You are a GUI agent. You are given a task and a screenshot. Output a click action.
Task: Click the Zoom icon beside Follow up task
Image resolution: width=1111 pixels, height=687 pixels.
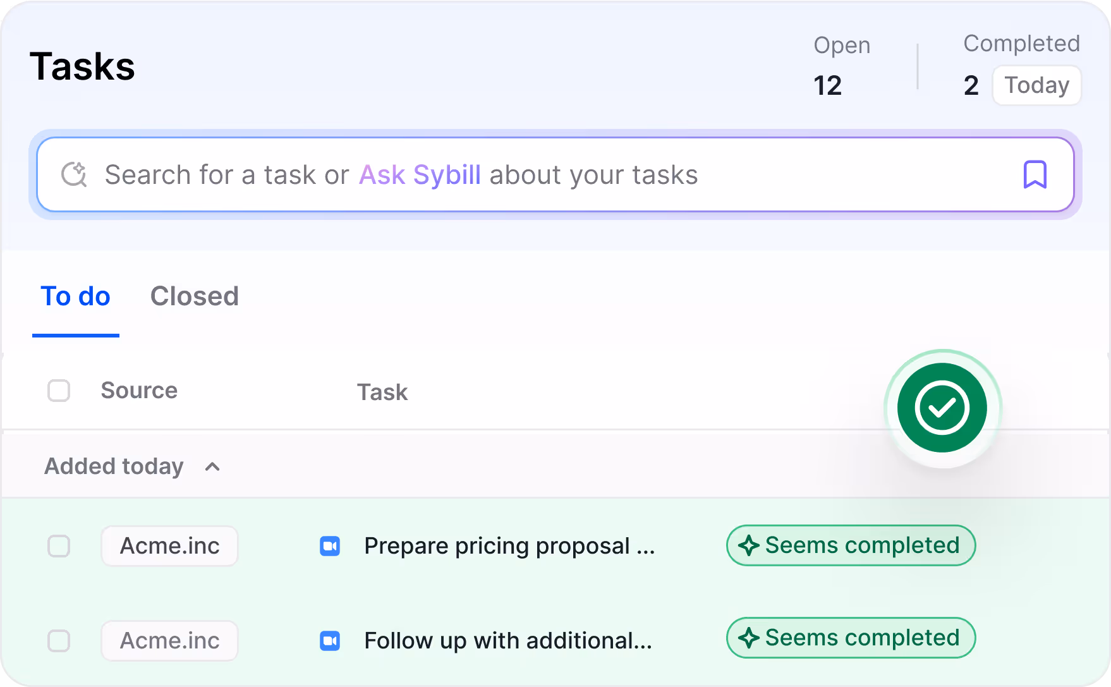(330, 641)
